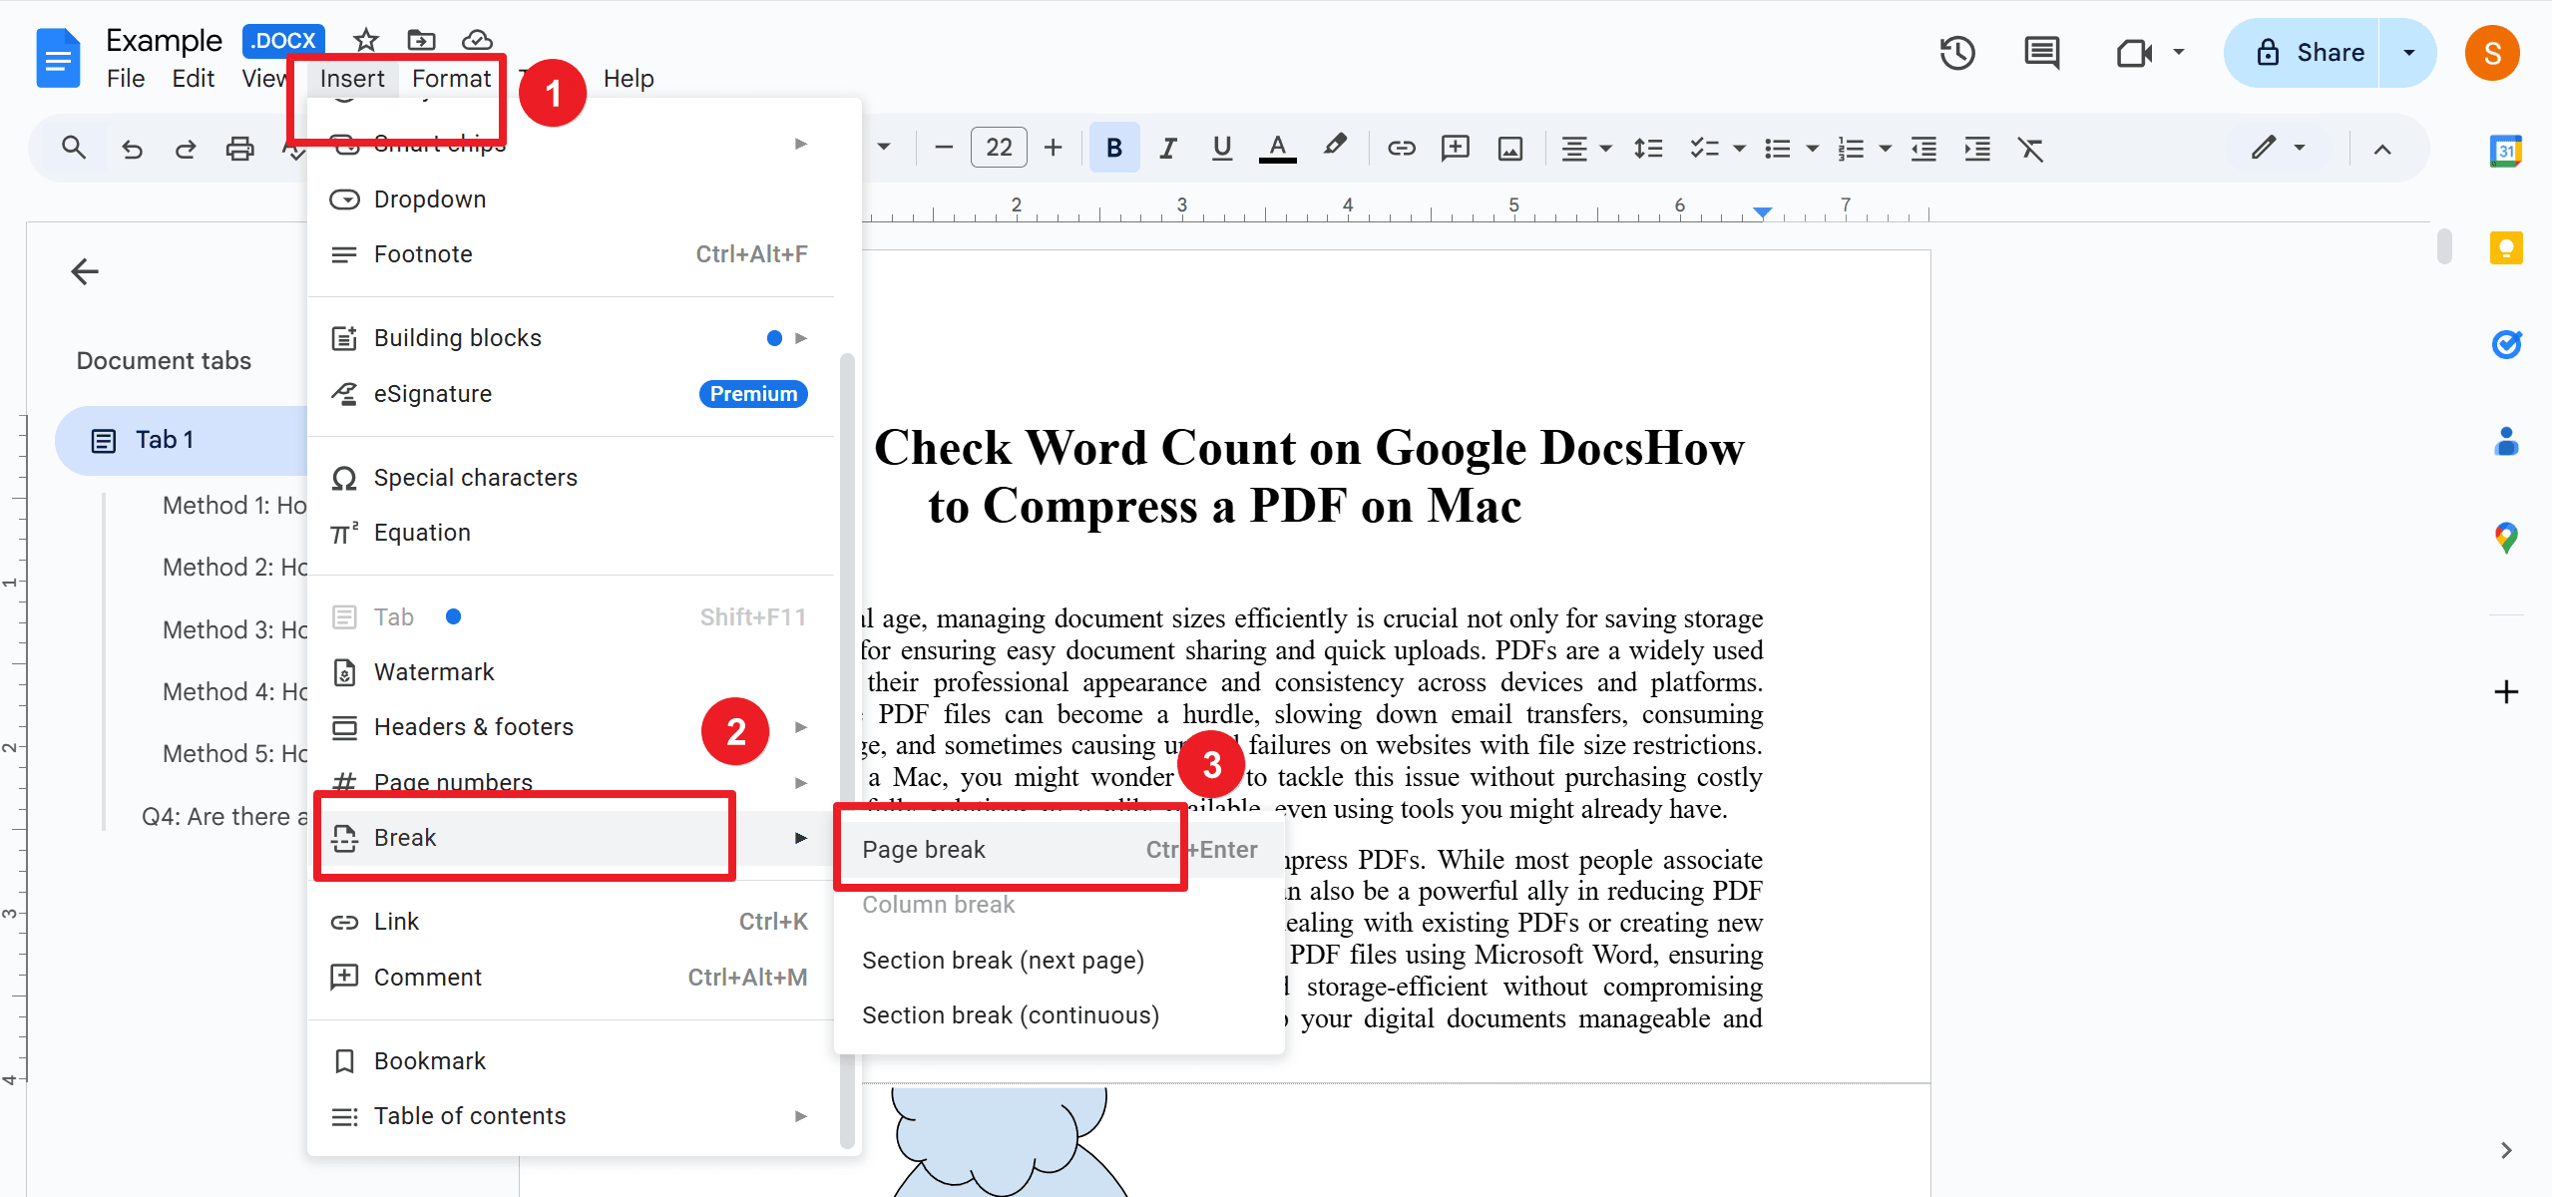Select Page break in the submenu
The height and width of the screenshot is (1197, 2552).
(x=1060, y=850)
